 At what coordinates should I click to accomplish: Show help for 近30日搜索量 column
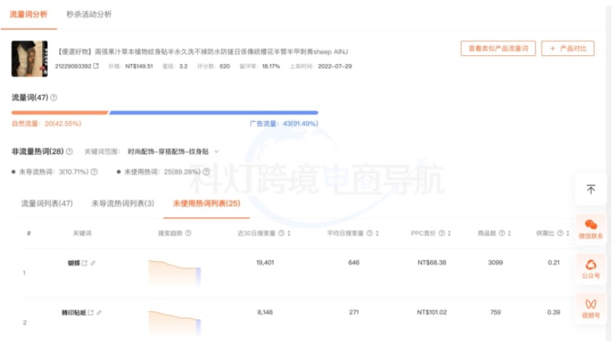click(x=281, y=233)
